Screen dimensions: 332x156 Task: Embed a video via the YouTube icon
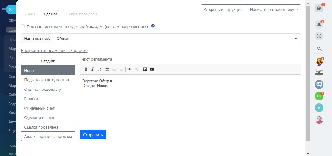point(152,69)
